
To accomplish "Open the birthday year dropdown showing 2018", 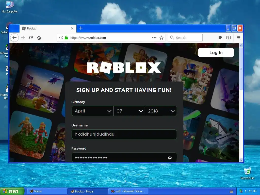I will pyautogui.click(x=161, y=111).
